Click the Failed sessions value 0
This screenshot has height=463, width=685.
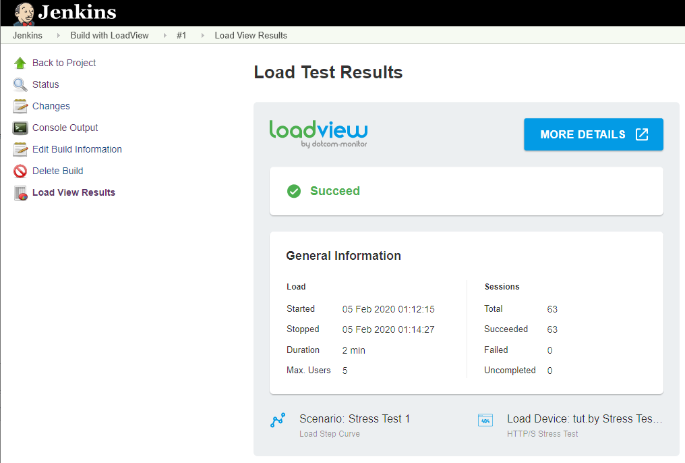tap(549, 350)
